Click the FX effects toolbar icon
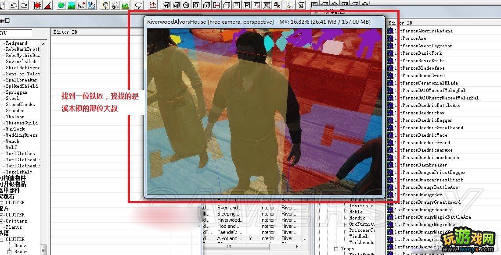 click(91, 5)
